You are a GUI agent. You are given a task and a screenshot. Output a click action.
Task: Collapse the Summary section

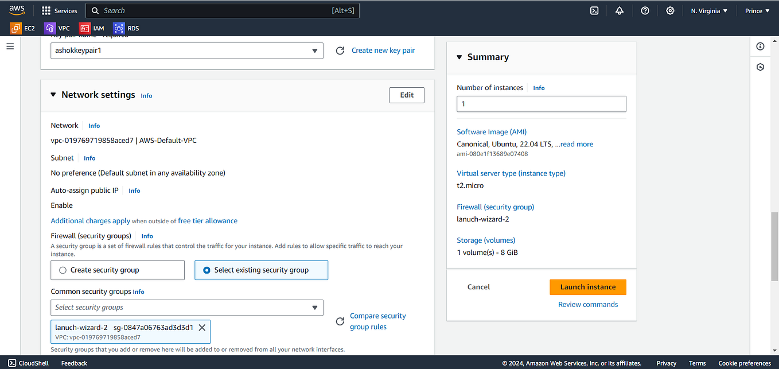click(x=459, y=57)
